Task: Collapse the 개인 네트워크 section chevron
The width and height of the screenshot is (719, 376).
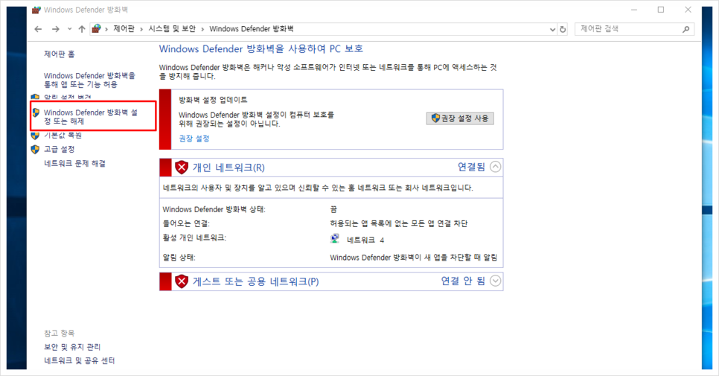Action: tap(495, 167)
